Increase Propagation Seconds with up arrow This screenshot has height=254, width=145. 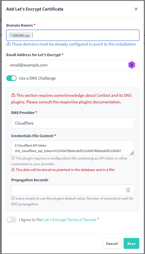(128, 189)
